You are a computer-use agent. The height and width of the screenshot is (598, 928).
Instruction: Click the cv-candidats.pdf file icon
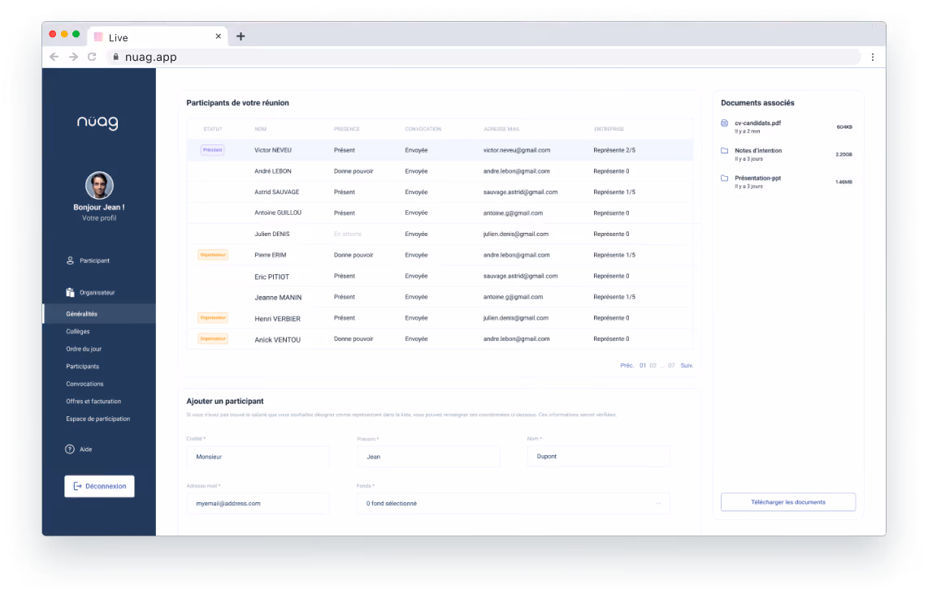[724, 123]
